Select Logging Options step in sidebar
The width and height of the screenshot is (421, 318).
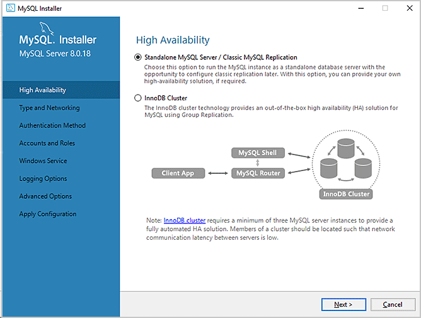coord(43,179)
